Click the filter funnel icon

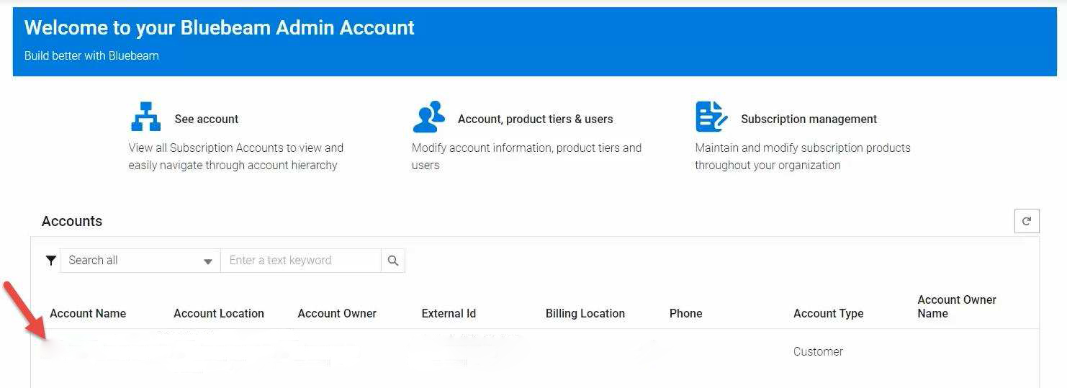[50, 261]
